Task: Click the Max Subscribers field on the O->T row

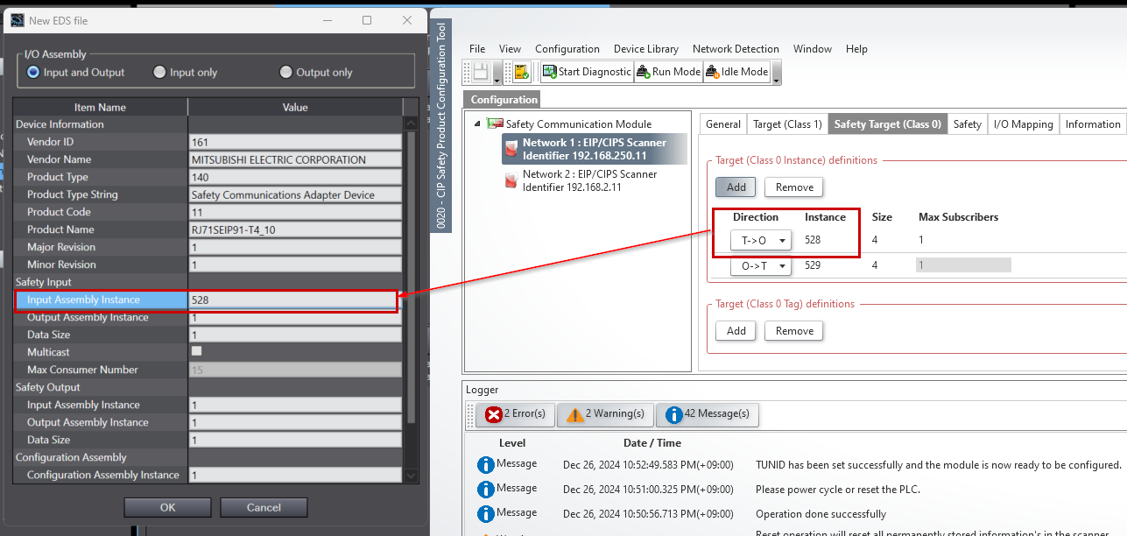Action: 963,264
